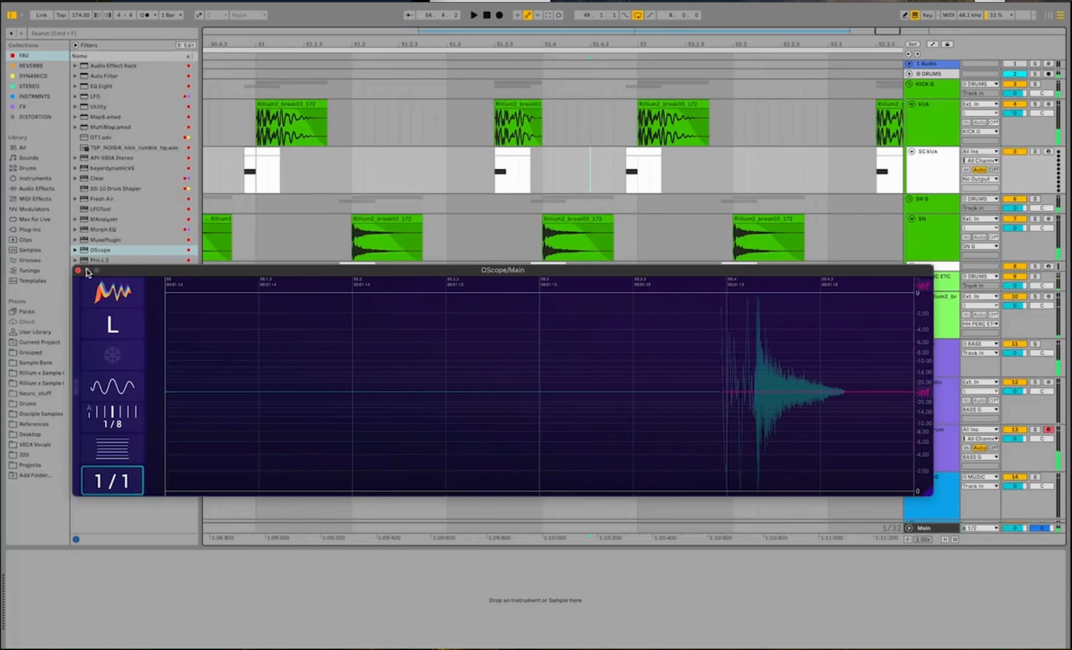Unarm track 13 via its red arm button
1072x650 pixels.
coord(1048,430)
